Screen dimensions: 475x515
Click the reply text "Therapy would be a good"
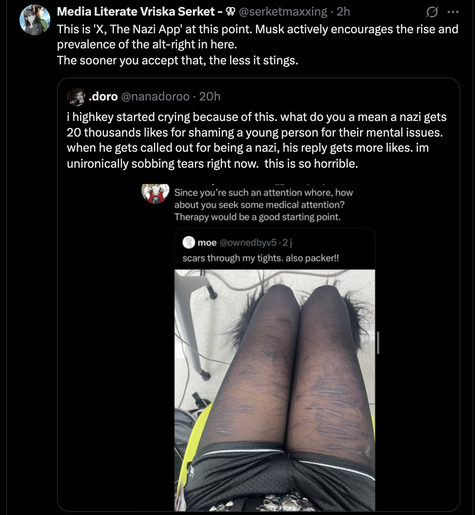257,217
